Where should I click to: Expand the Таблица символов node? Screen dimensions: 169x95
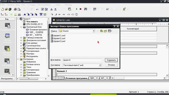pyautogui.click(x=21, y=38)
